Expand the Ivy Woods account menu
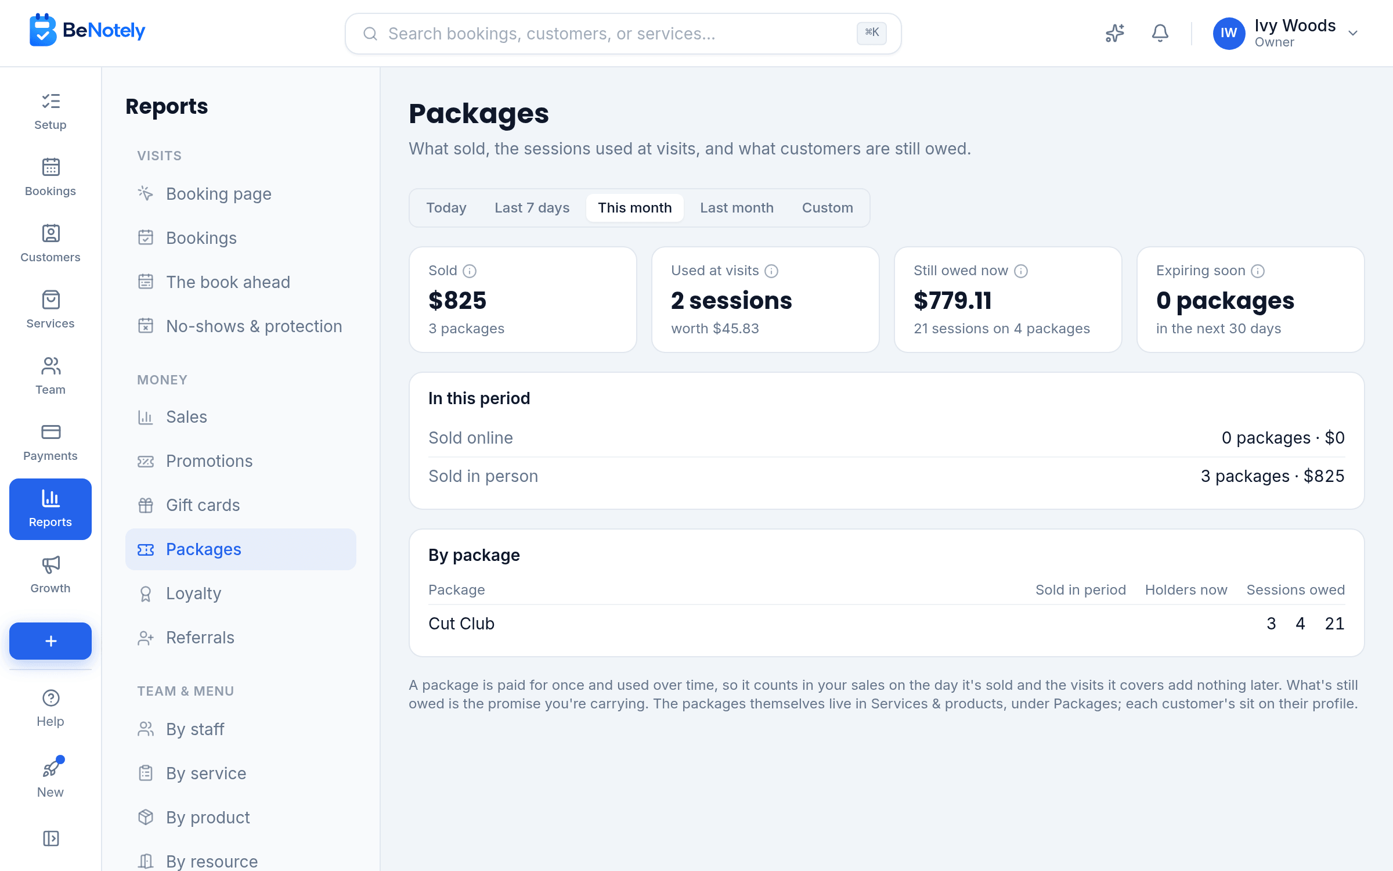The height and width of the screenshot is (871, 1393). [1285, 33]
